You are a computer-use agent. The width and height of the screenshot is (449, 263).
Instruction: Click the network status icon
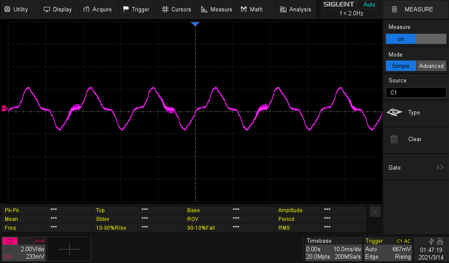[440, 241]
